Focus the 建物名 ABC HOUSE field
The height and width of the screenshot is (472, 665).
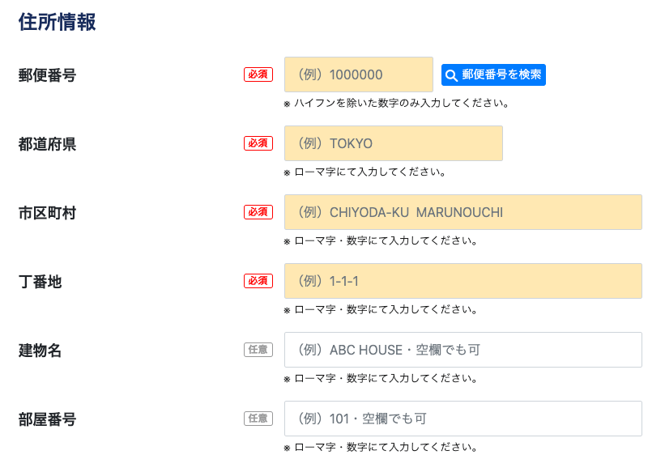tap(463, 350)
